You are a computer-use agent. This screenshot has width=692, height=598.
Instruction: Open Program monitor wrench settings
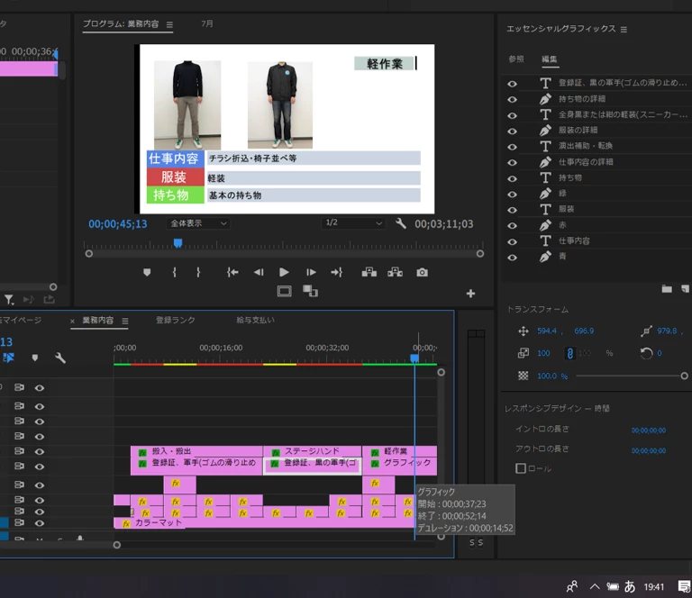pos(401,223)
